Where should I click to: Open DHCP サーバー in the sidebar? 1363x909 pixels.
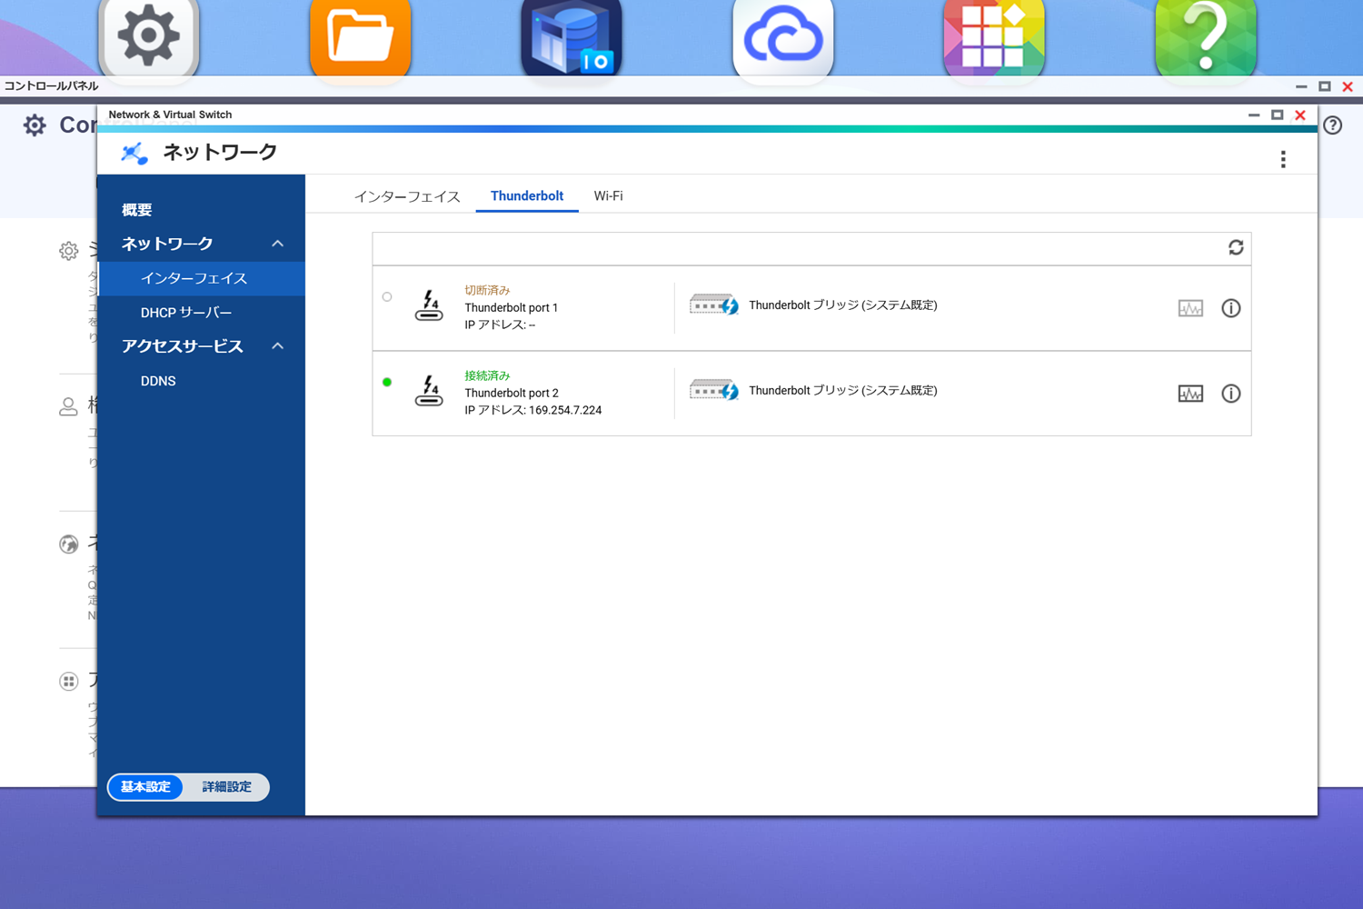click(x=186, y=313)
